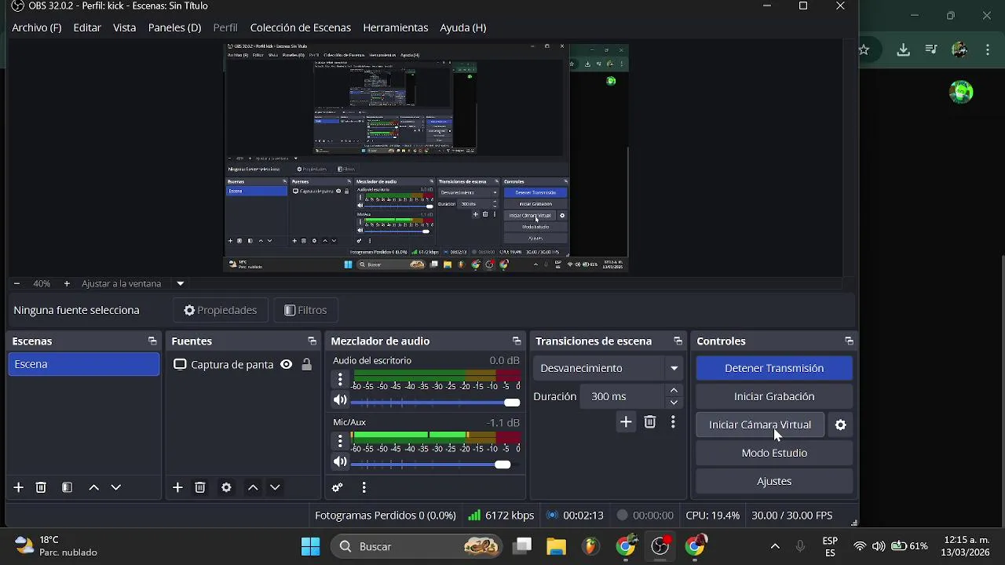Adjust Audio del escritorio volume slider
The image size is (1005, 565).
(435, 403)
